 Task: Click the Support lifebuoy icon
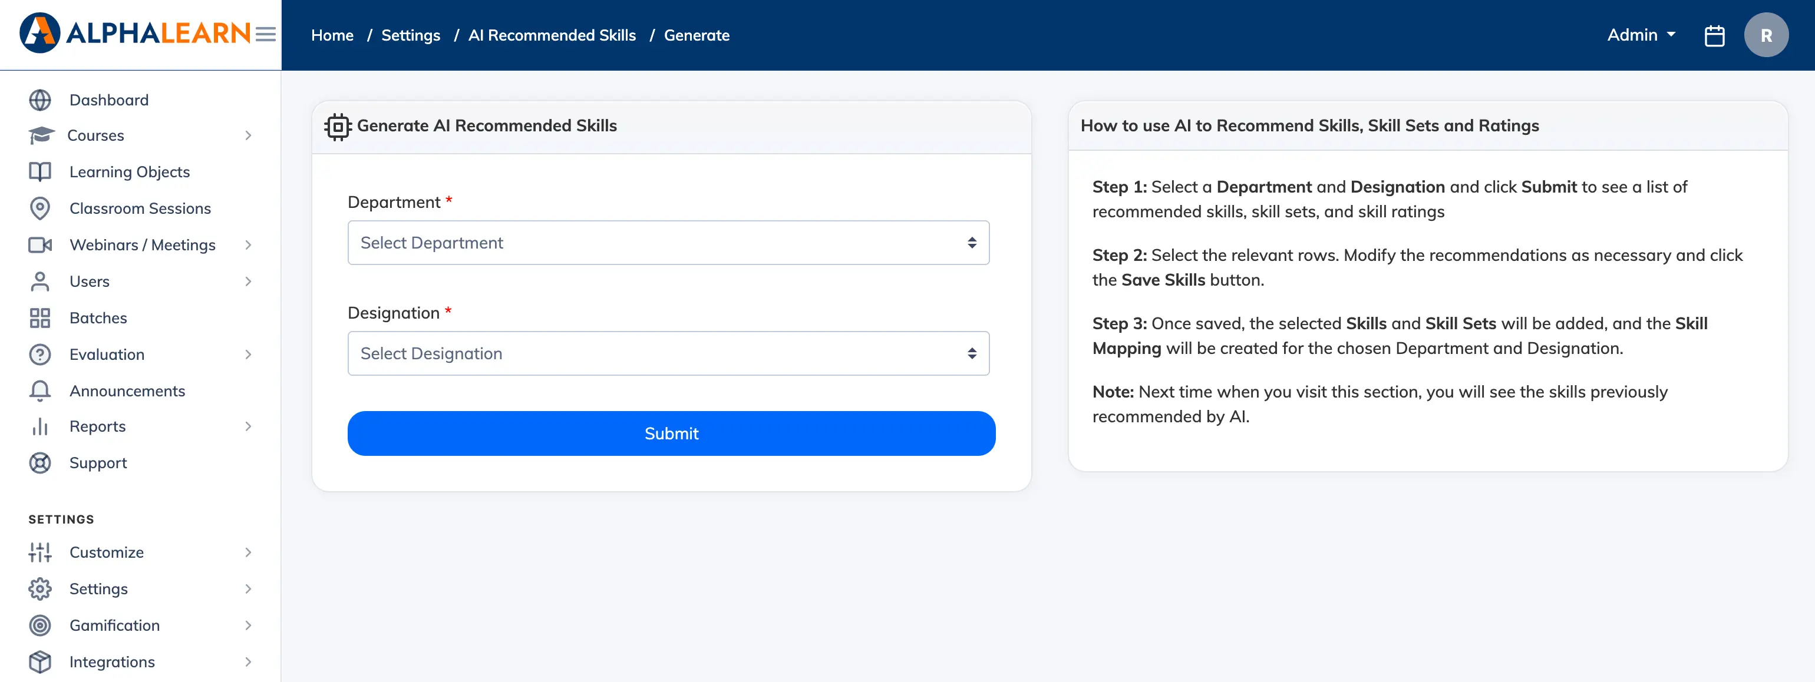(40, 463)
